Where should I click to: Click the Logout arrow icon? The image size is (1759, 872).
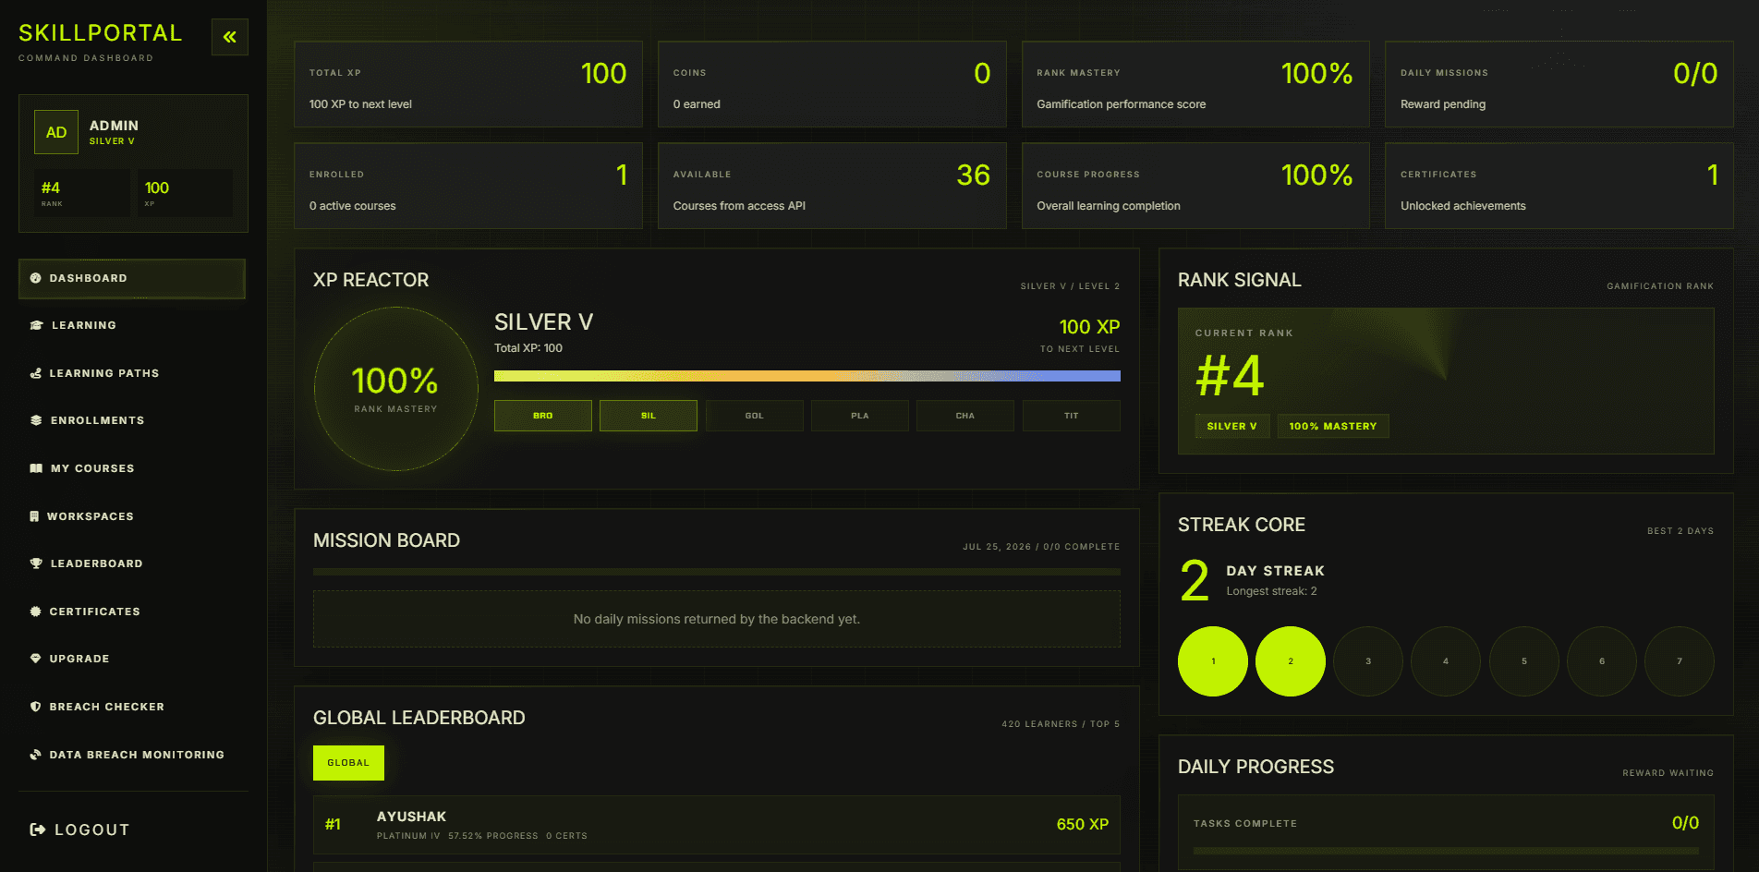click(38, 830)
